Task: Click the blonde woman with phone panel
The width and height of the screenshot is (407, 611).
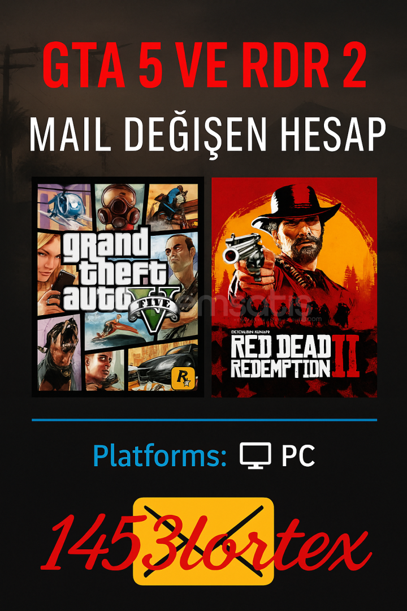Action: [x=54, y=274]
